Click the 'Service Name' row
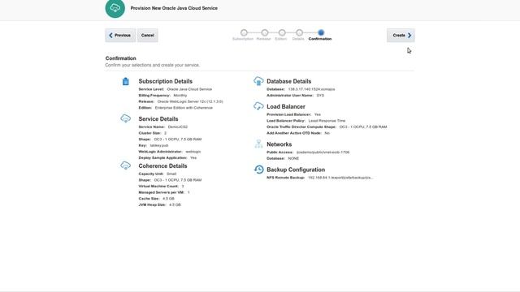The height and width of the screenshot is (292, 520). pyautogui.click(x=163, y=127)
